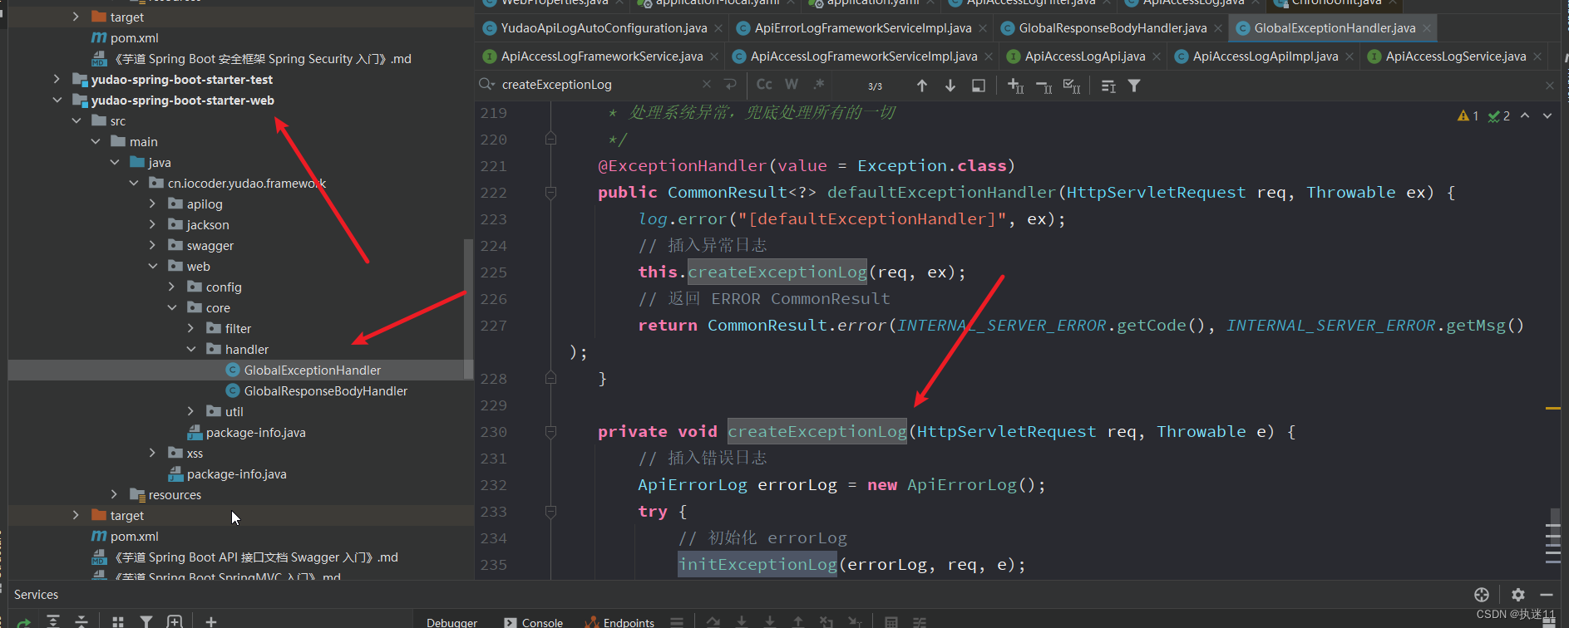Select the util folder
The width and height of the screenshot is (1569, 628).
(234, 412)
